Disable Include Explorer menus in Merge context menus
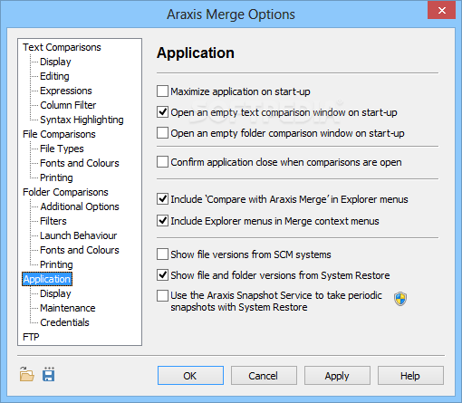This screenshot has height=403, width=462. pyautogui.click(x=162, y=221)
